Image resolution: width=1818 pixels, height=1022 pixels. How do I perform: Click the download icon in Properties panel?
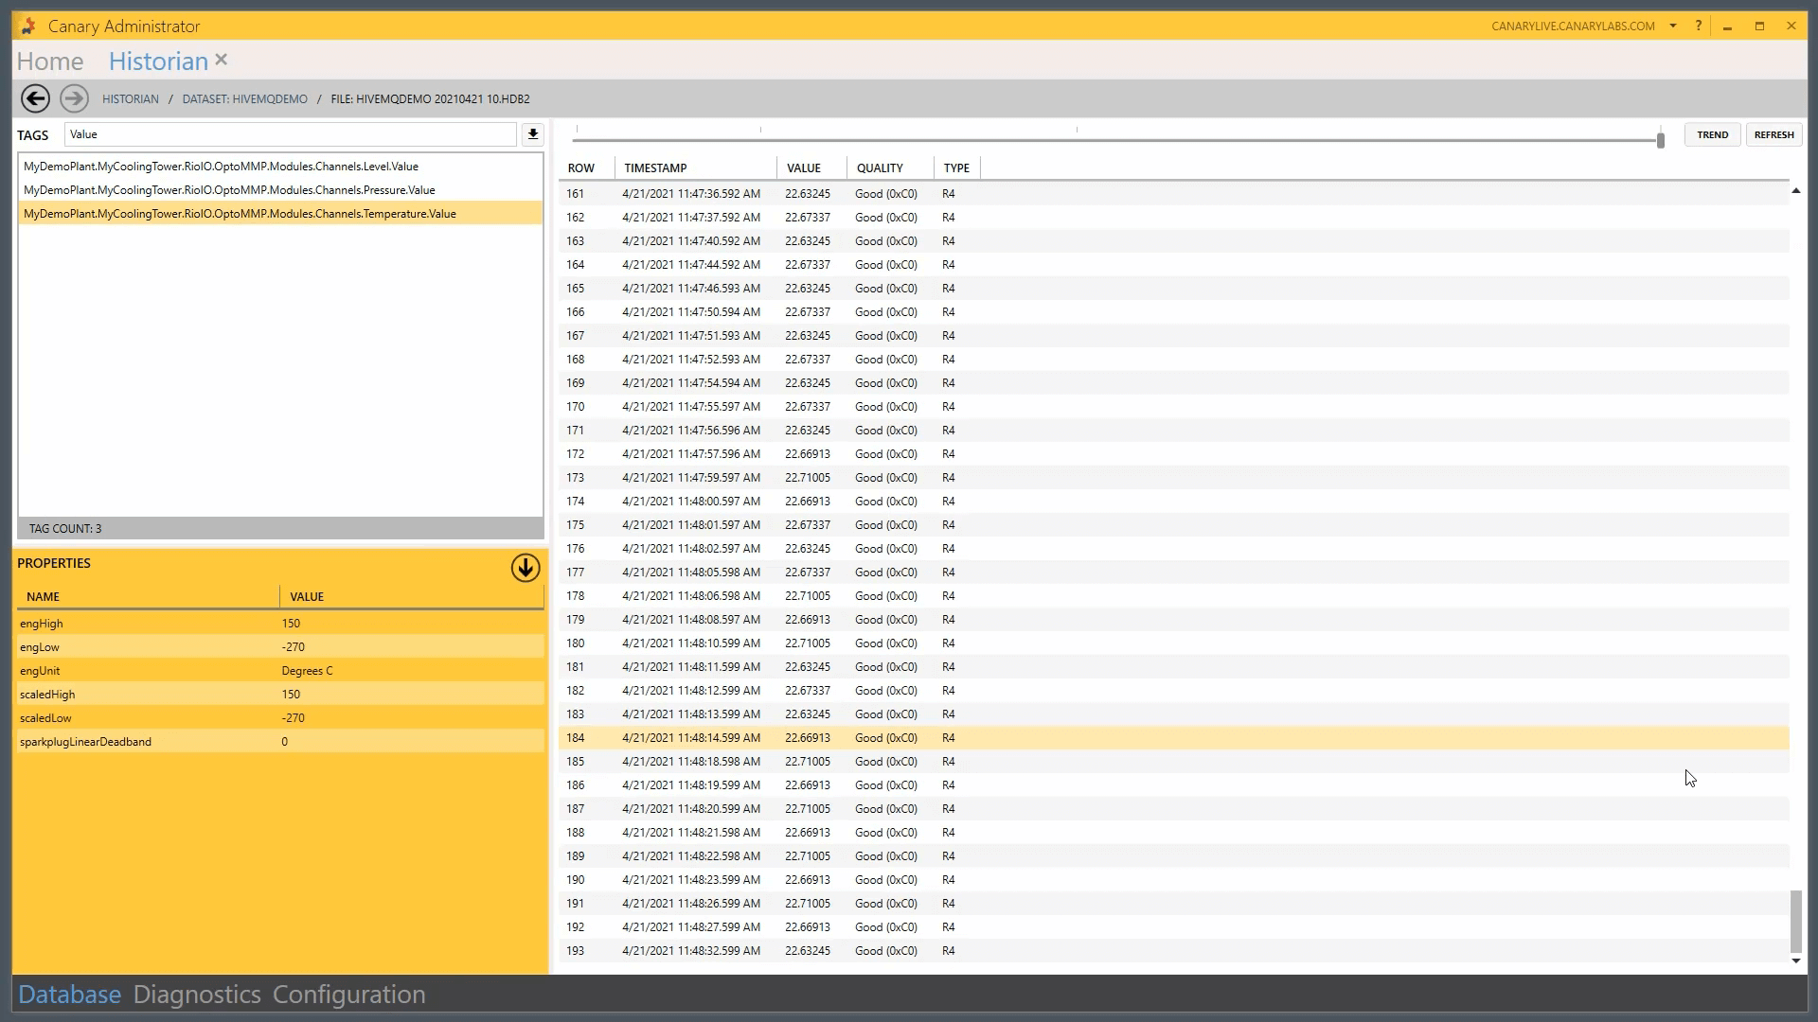tap(525, 567)
